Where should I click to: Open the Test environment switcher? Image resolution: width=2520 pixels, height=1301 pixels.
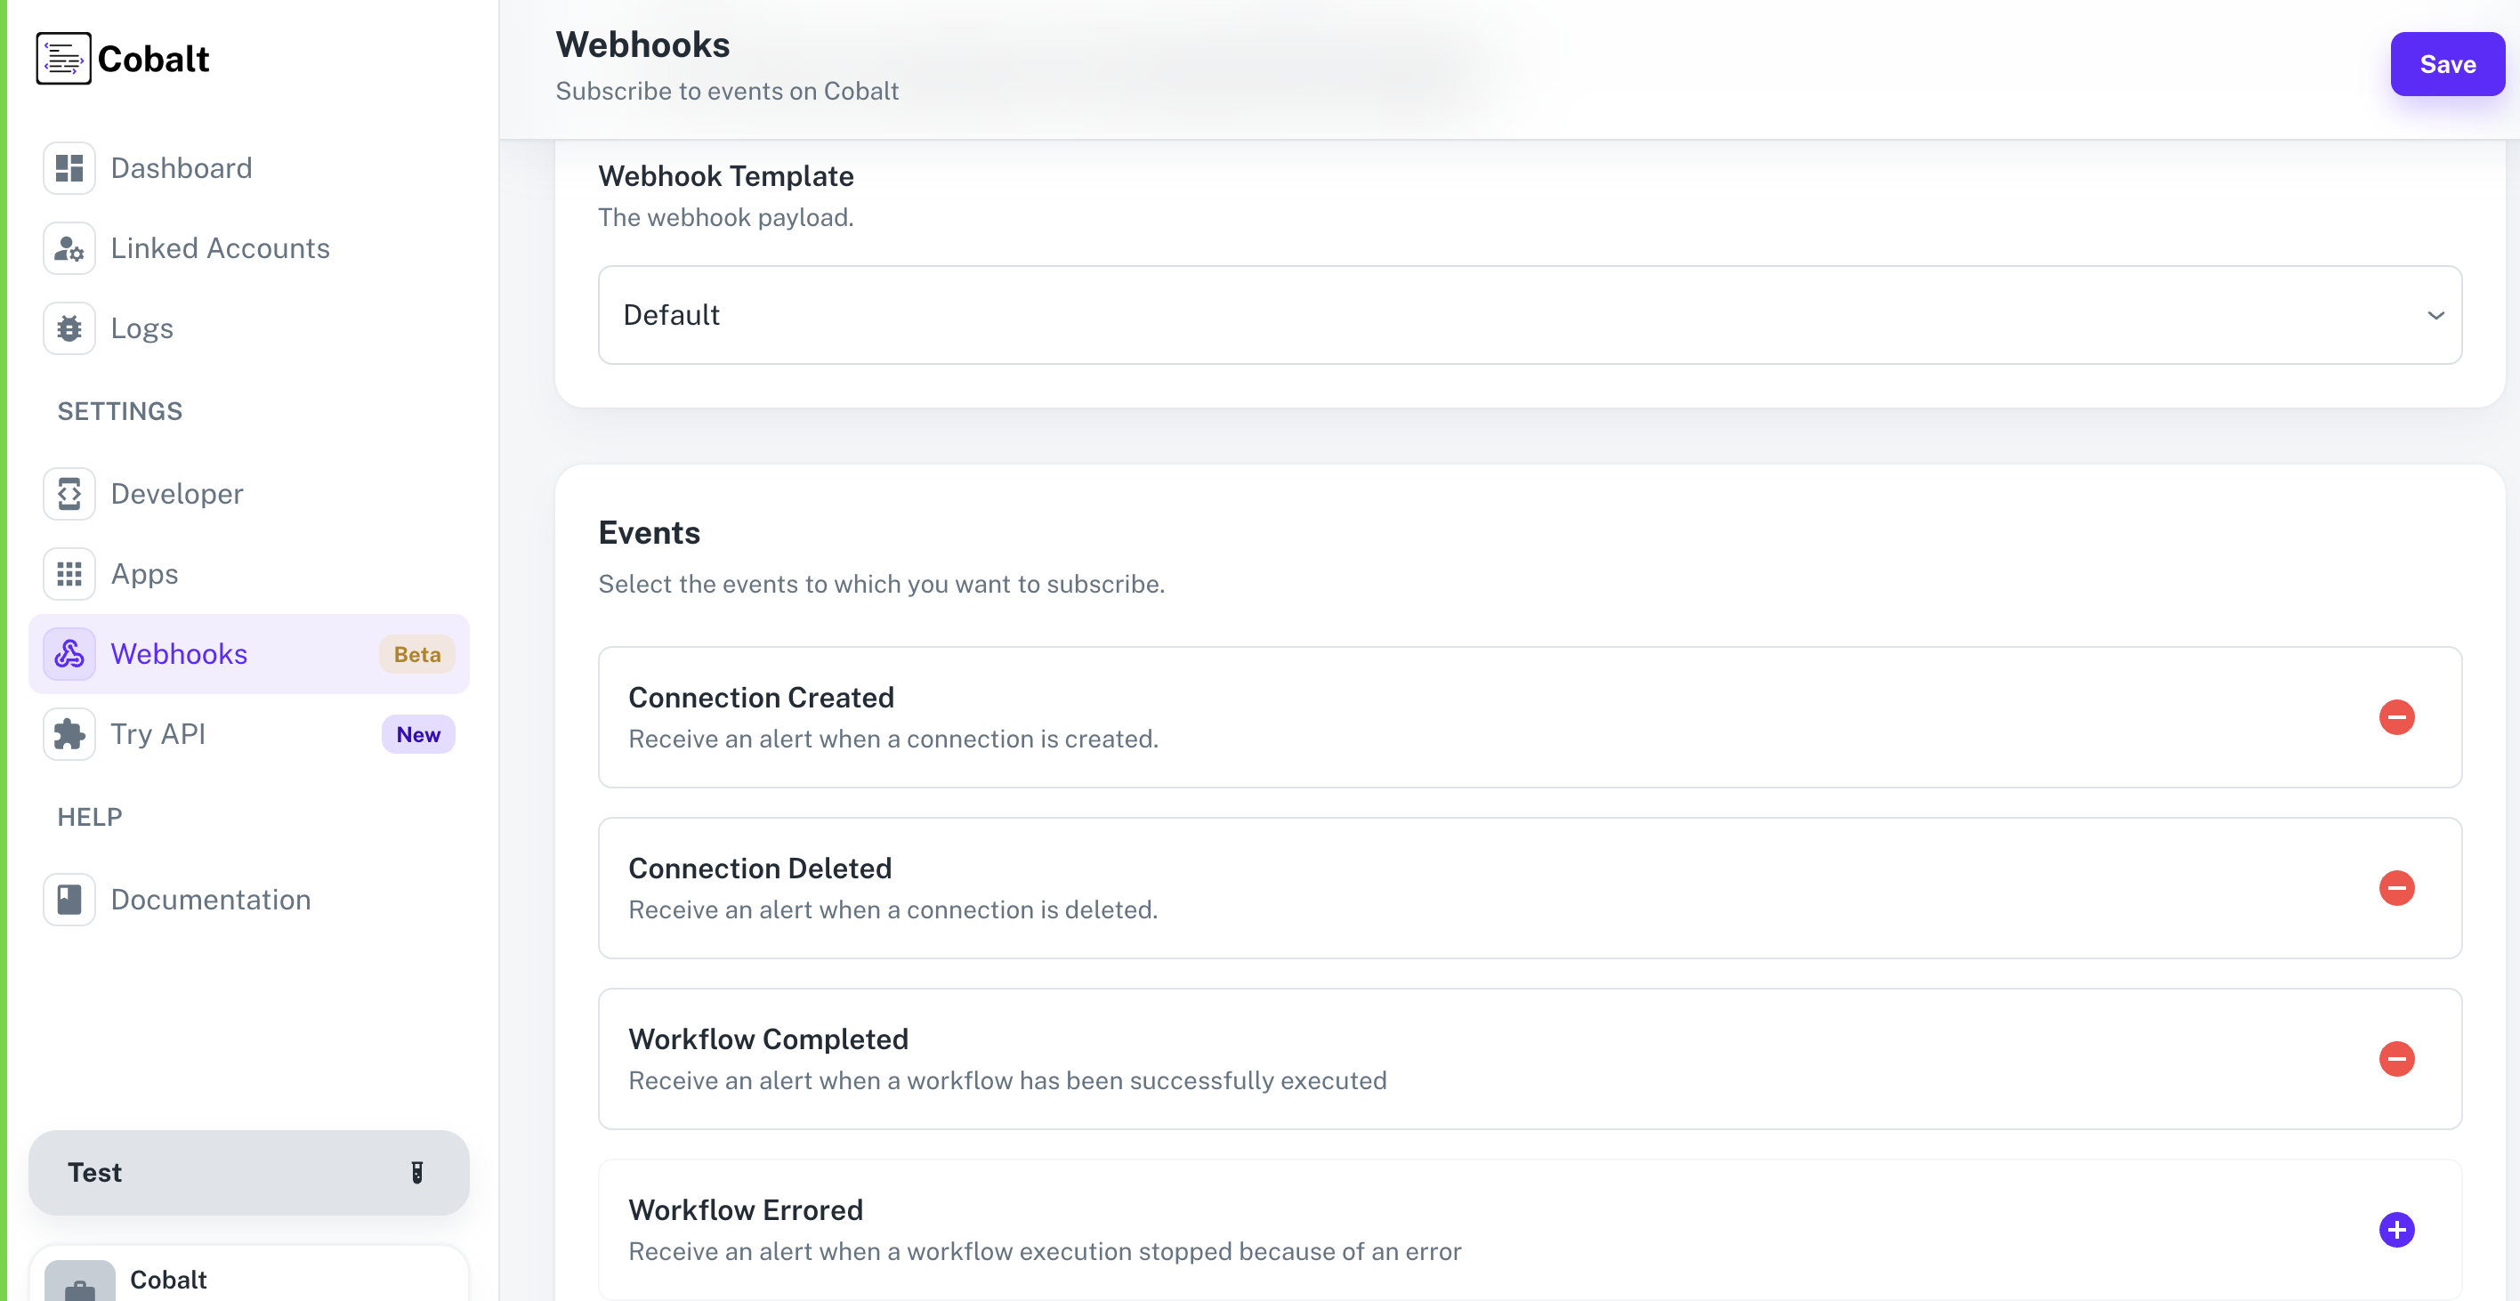(248, 1172)
